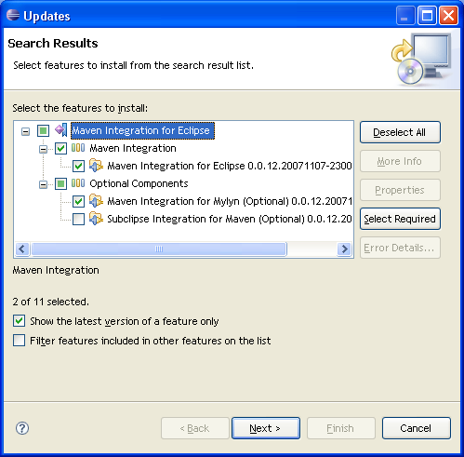This screenshot has width=464, height=457.
Task: Uncheck the Maven Integration for Mylyn checkbox
Action: coord(78,201)
